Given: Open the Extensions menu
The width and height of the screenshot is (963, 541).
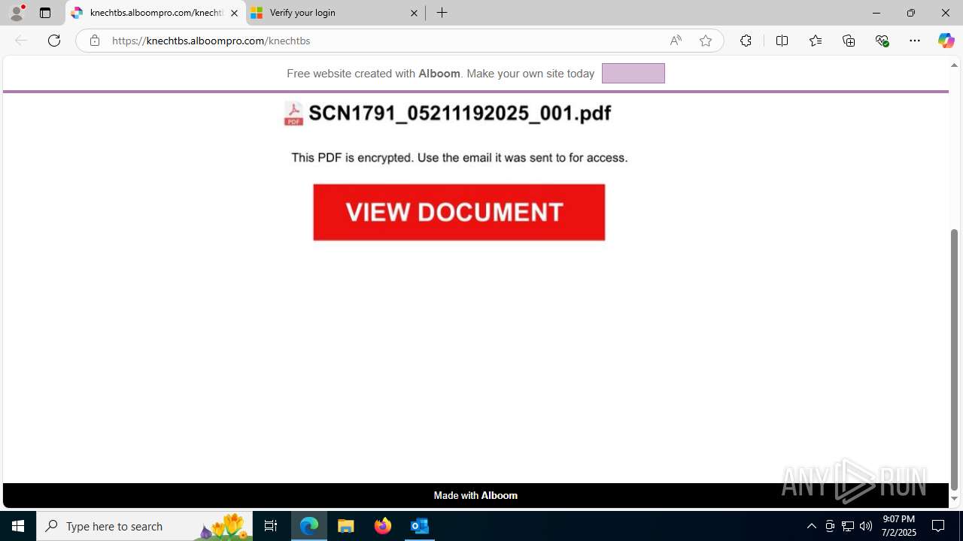Looking at the screenshot, I should pyautogui.click(x=746, y=41).
